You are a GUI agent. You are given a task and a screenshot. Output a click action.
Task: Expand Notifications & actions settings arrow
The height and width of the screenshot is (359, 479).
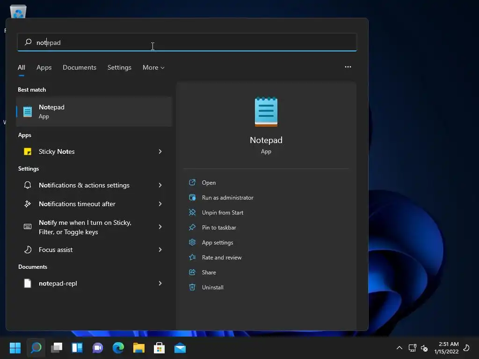(160, 185)
